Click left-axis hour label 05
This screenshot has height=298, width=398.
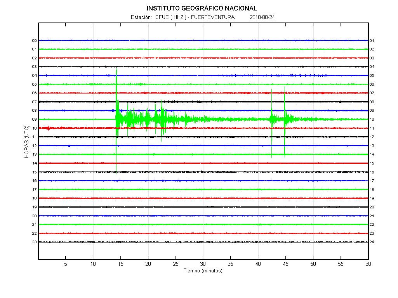click(34, 85)
